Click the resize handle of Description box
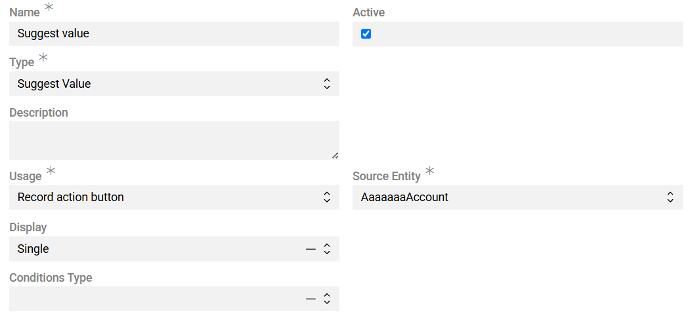694x321 pixels. [335, 155]
